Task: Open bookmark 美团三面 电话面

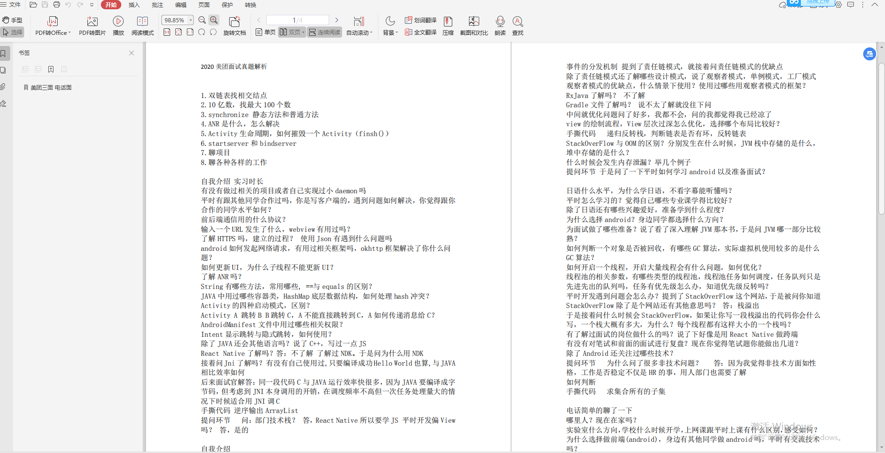Action: click(51, 87)
